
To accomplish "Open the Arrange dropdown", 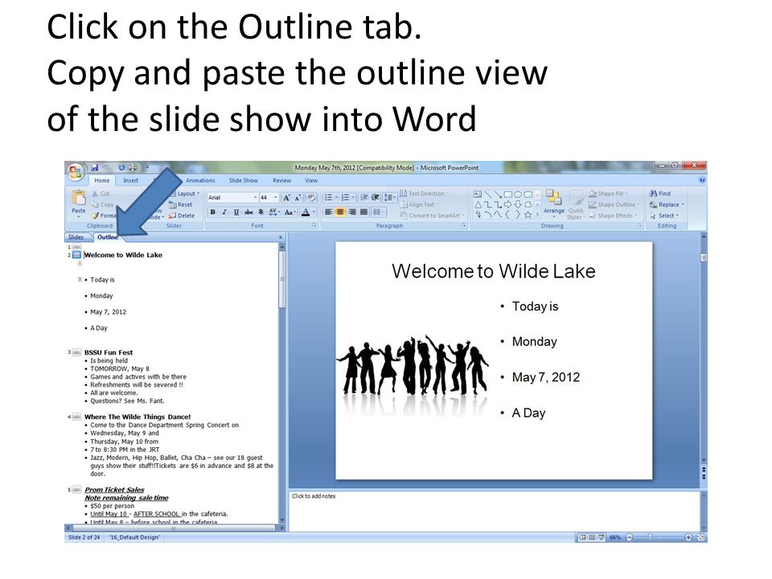I will [x=554, y=203].
